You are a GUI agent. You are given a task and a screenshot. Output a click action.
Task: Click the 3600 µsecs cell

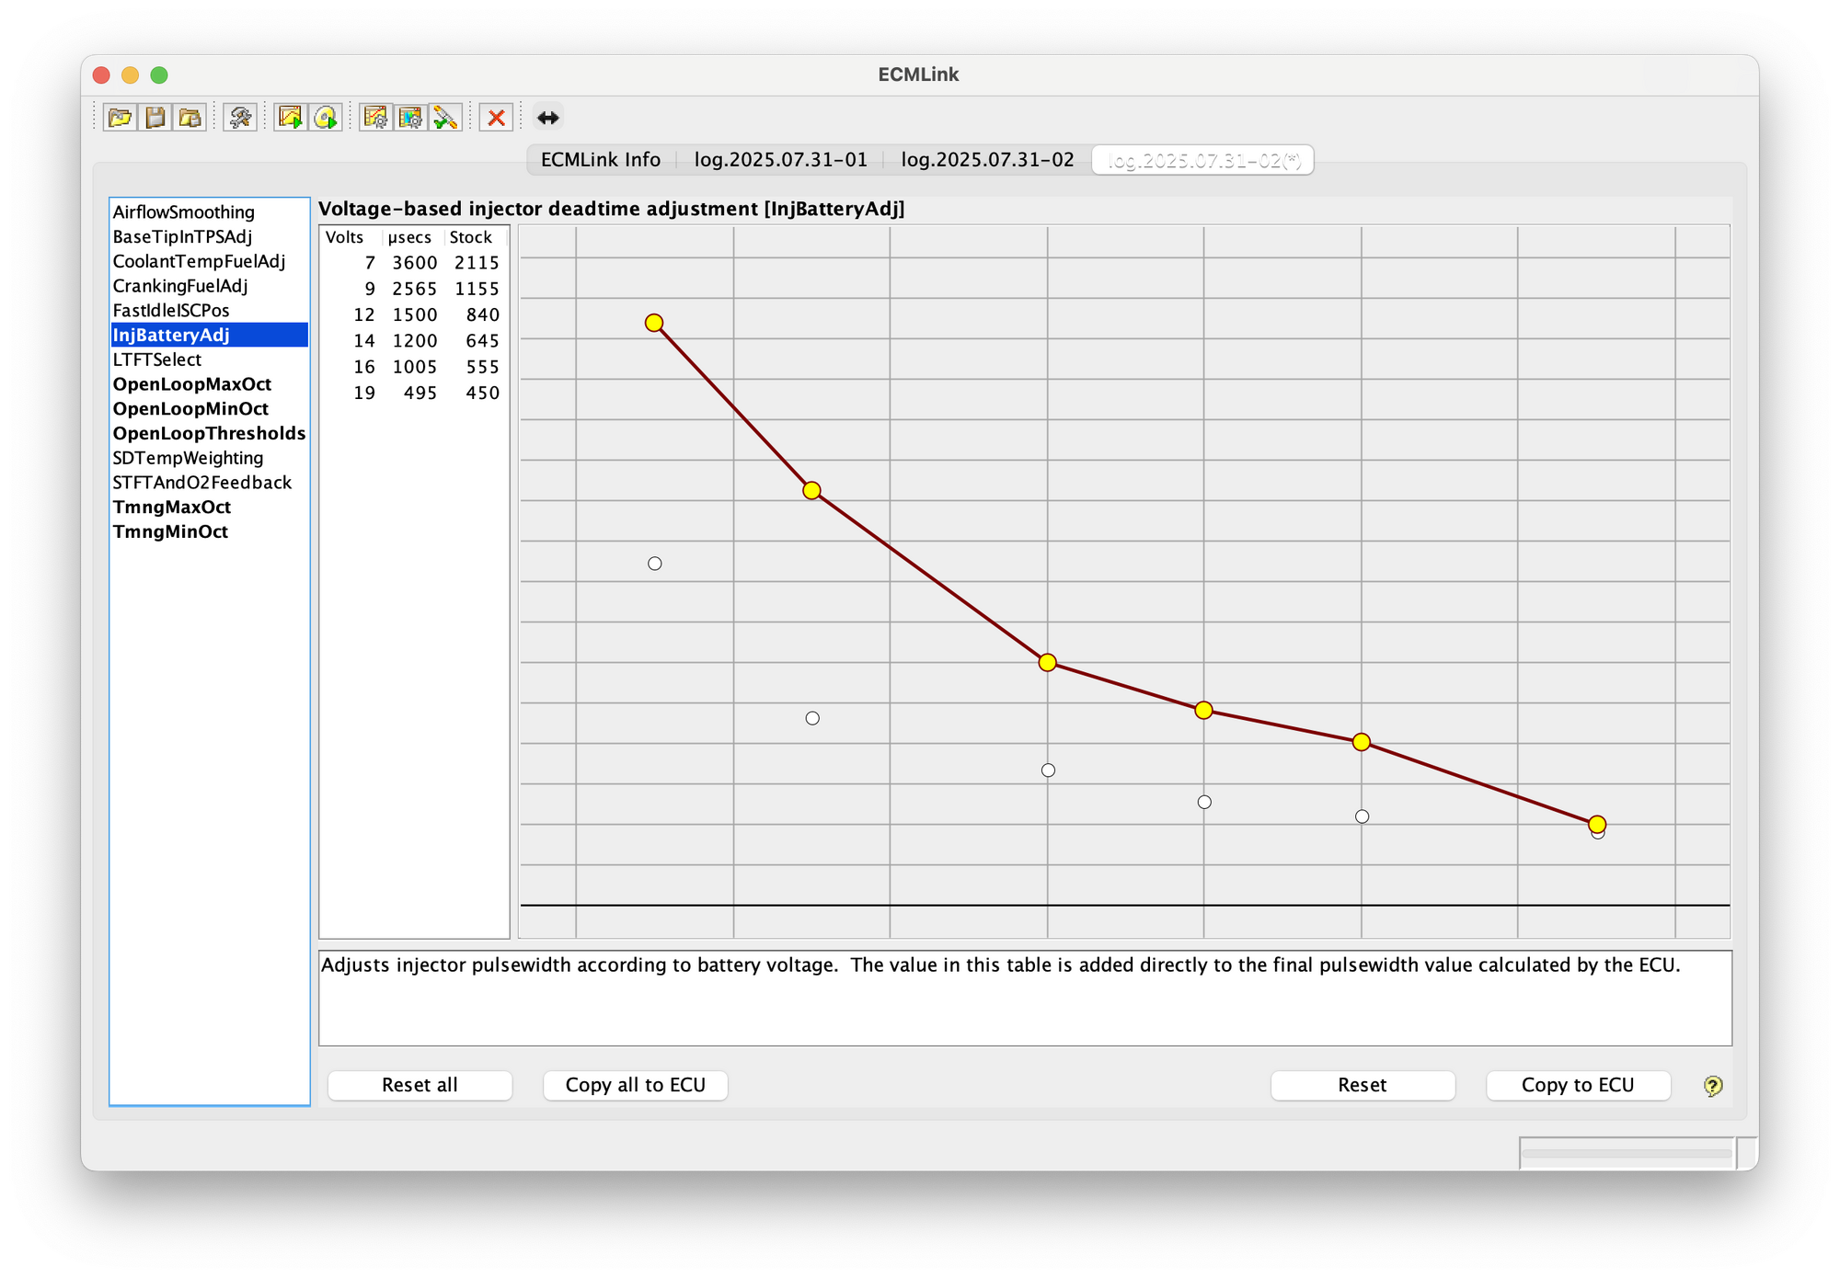[414, 263]
